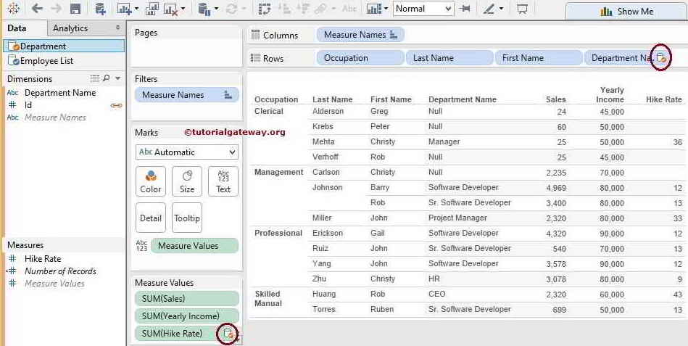
Task: Click the Project Manager department cell
Action: point(457,218)
